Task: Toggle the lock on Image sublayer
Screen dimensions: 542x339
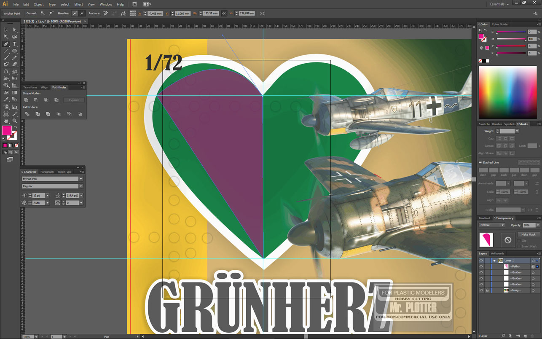Action: 487,290
